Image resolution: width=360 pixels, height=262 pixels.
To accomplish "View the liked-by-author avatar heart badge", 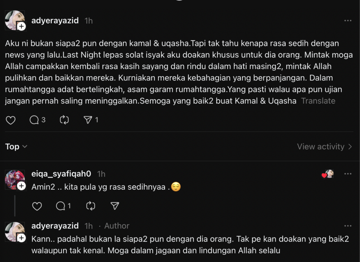I will [328, 174].
